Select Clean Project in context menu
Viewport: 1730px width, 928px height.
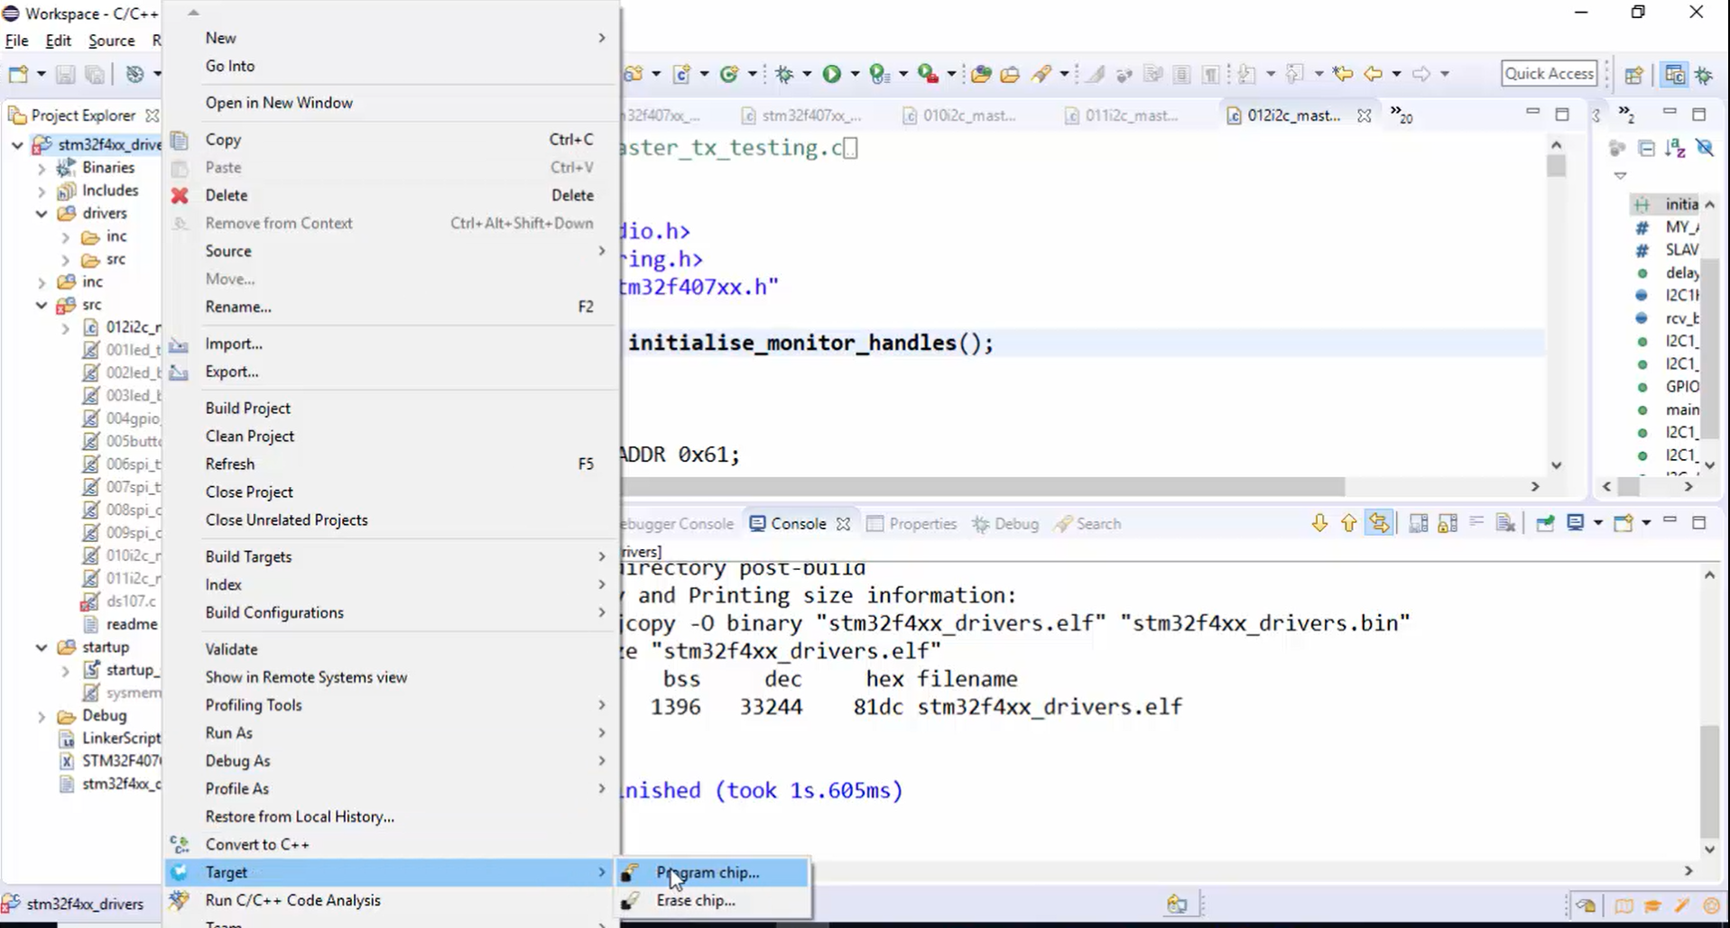coord(392,436)
